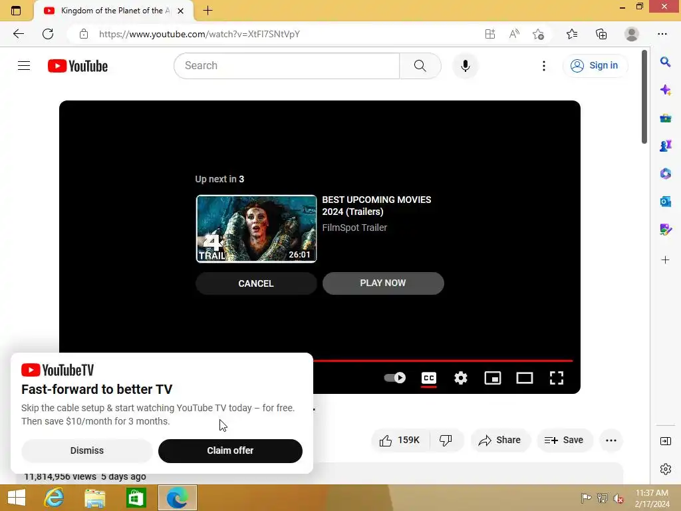The image size is (681, 511).
Task: Open sidebar settings gear
Action: point(665,469)
